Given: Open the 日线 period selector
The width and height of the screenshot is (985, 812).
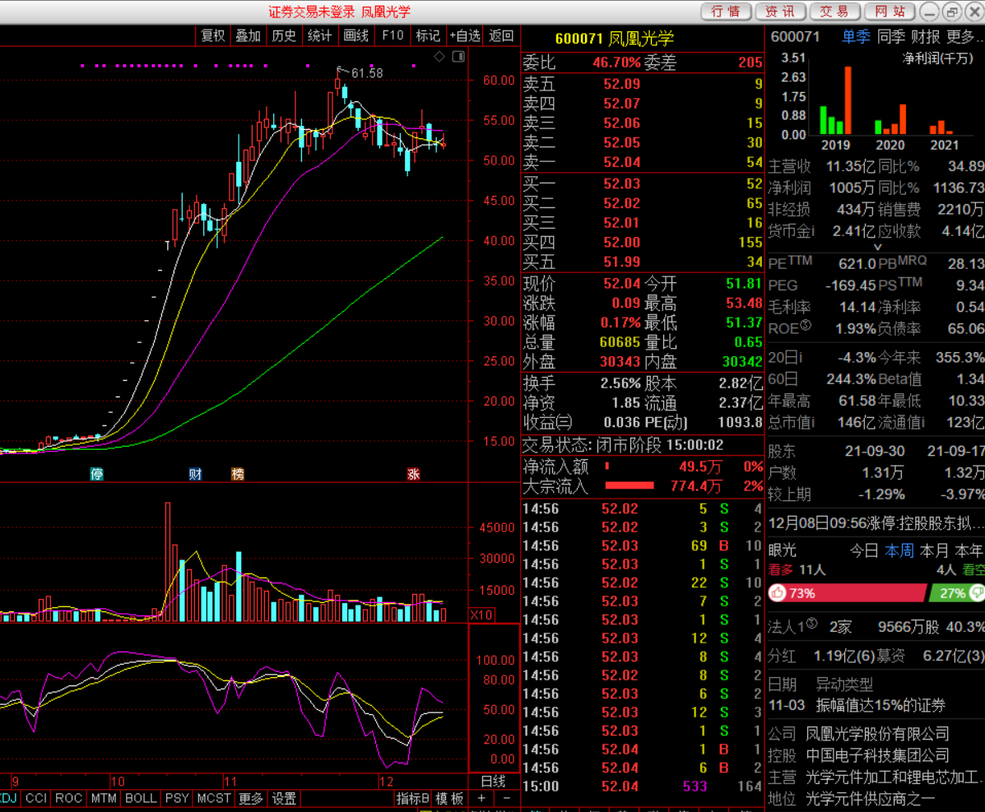Looking at the screenshot, I should pos(493,782).
